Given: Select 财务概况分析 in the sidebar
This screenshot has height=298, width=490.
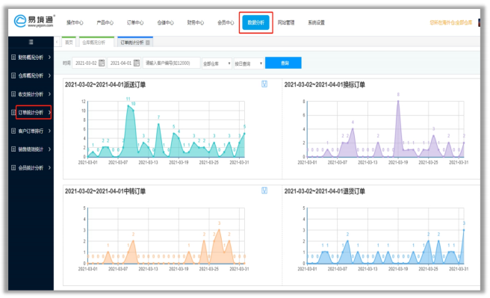Looking at the screenshot, I should pos(31,58).
